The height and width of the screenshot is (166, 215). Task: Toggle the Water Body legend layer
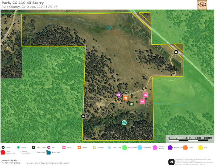[48, 152]
